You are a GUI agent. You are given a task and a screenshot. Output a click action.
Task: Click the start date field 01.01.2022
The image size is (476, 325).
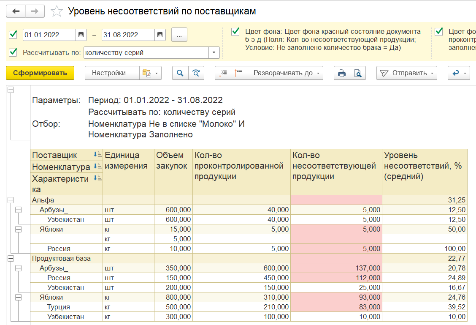49,35
